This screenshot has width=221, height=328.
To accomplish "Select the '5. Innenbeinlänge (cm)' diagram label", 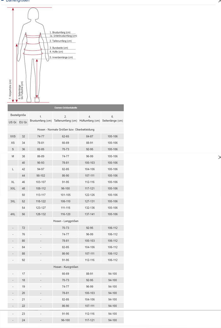I will pos(61,57).
